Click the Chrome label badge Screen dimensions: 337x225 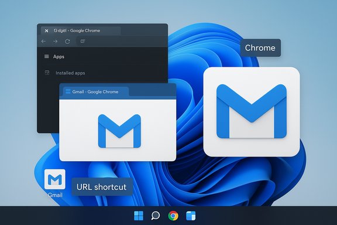pyautogui.click(x=260, y=48)
